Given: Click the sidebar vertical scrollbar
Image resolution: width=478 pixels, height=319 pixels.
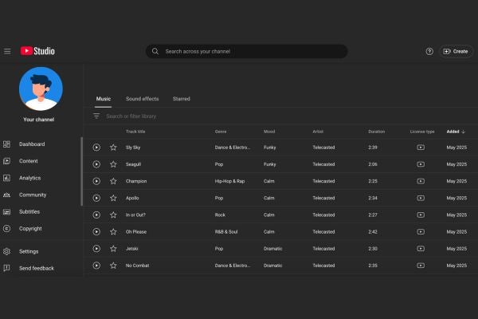Looking at the screenshot, I should pyautogui.click(x=81, y=171).
